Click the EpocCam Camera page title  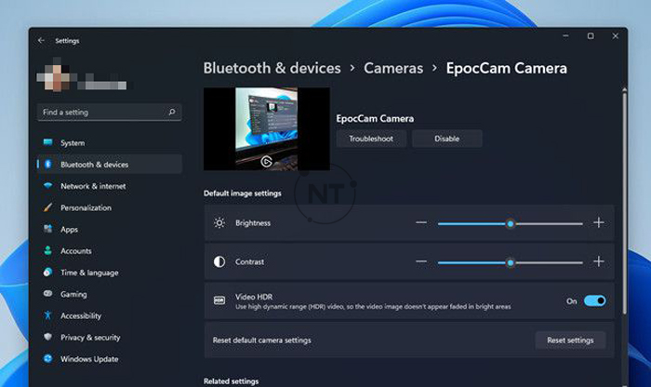coord(507,68)
